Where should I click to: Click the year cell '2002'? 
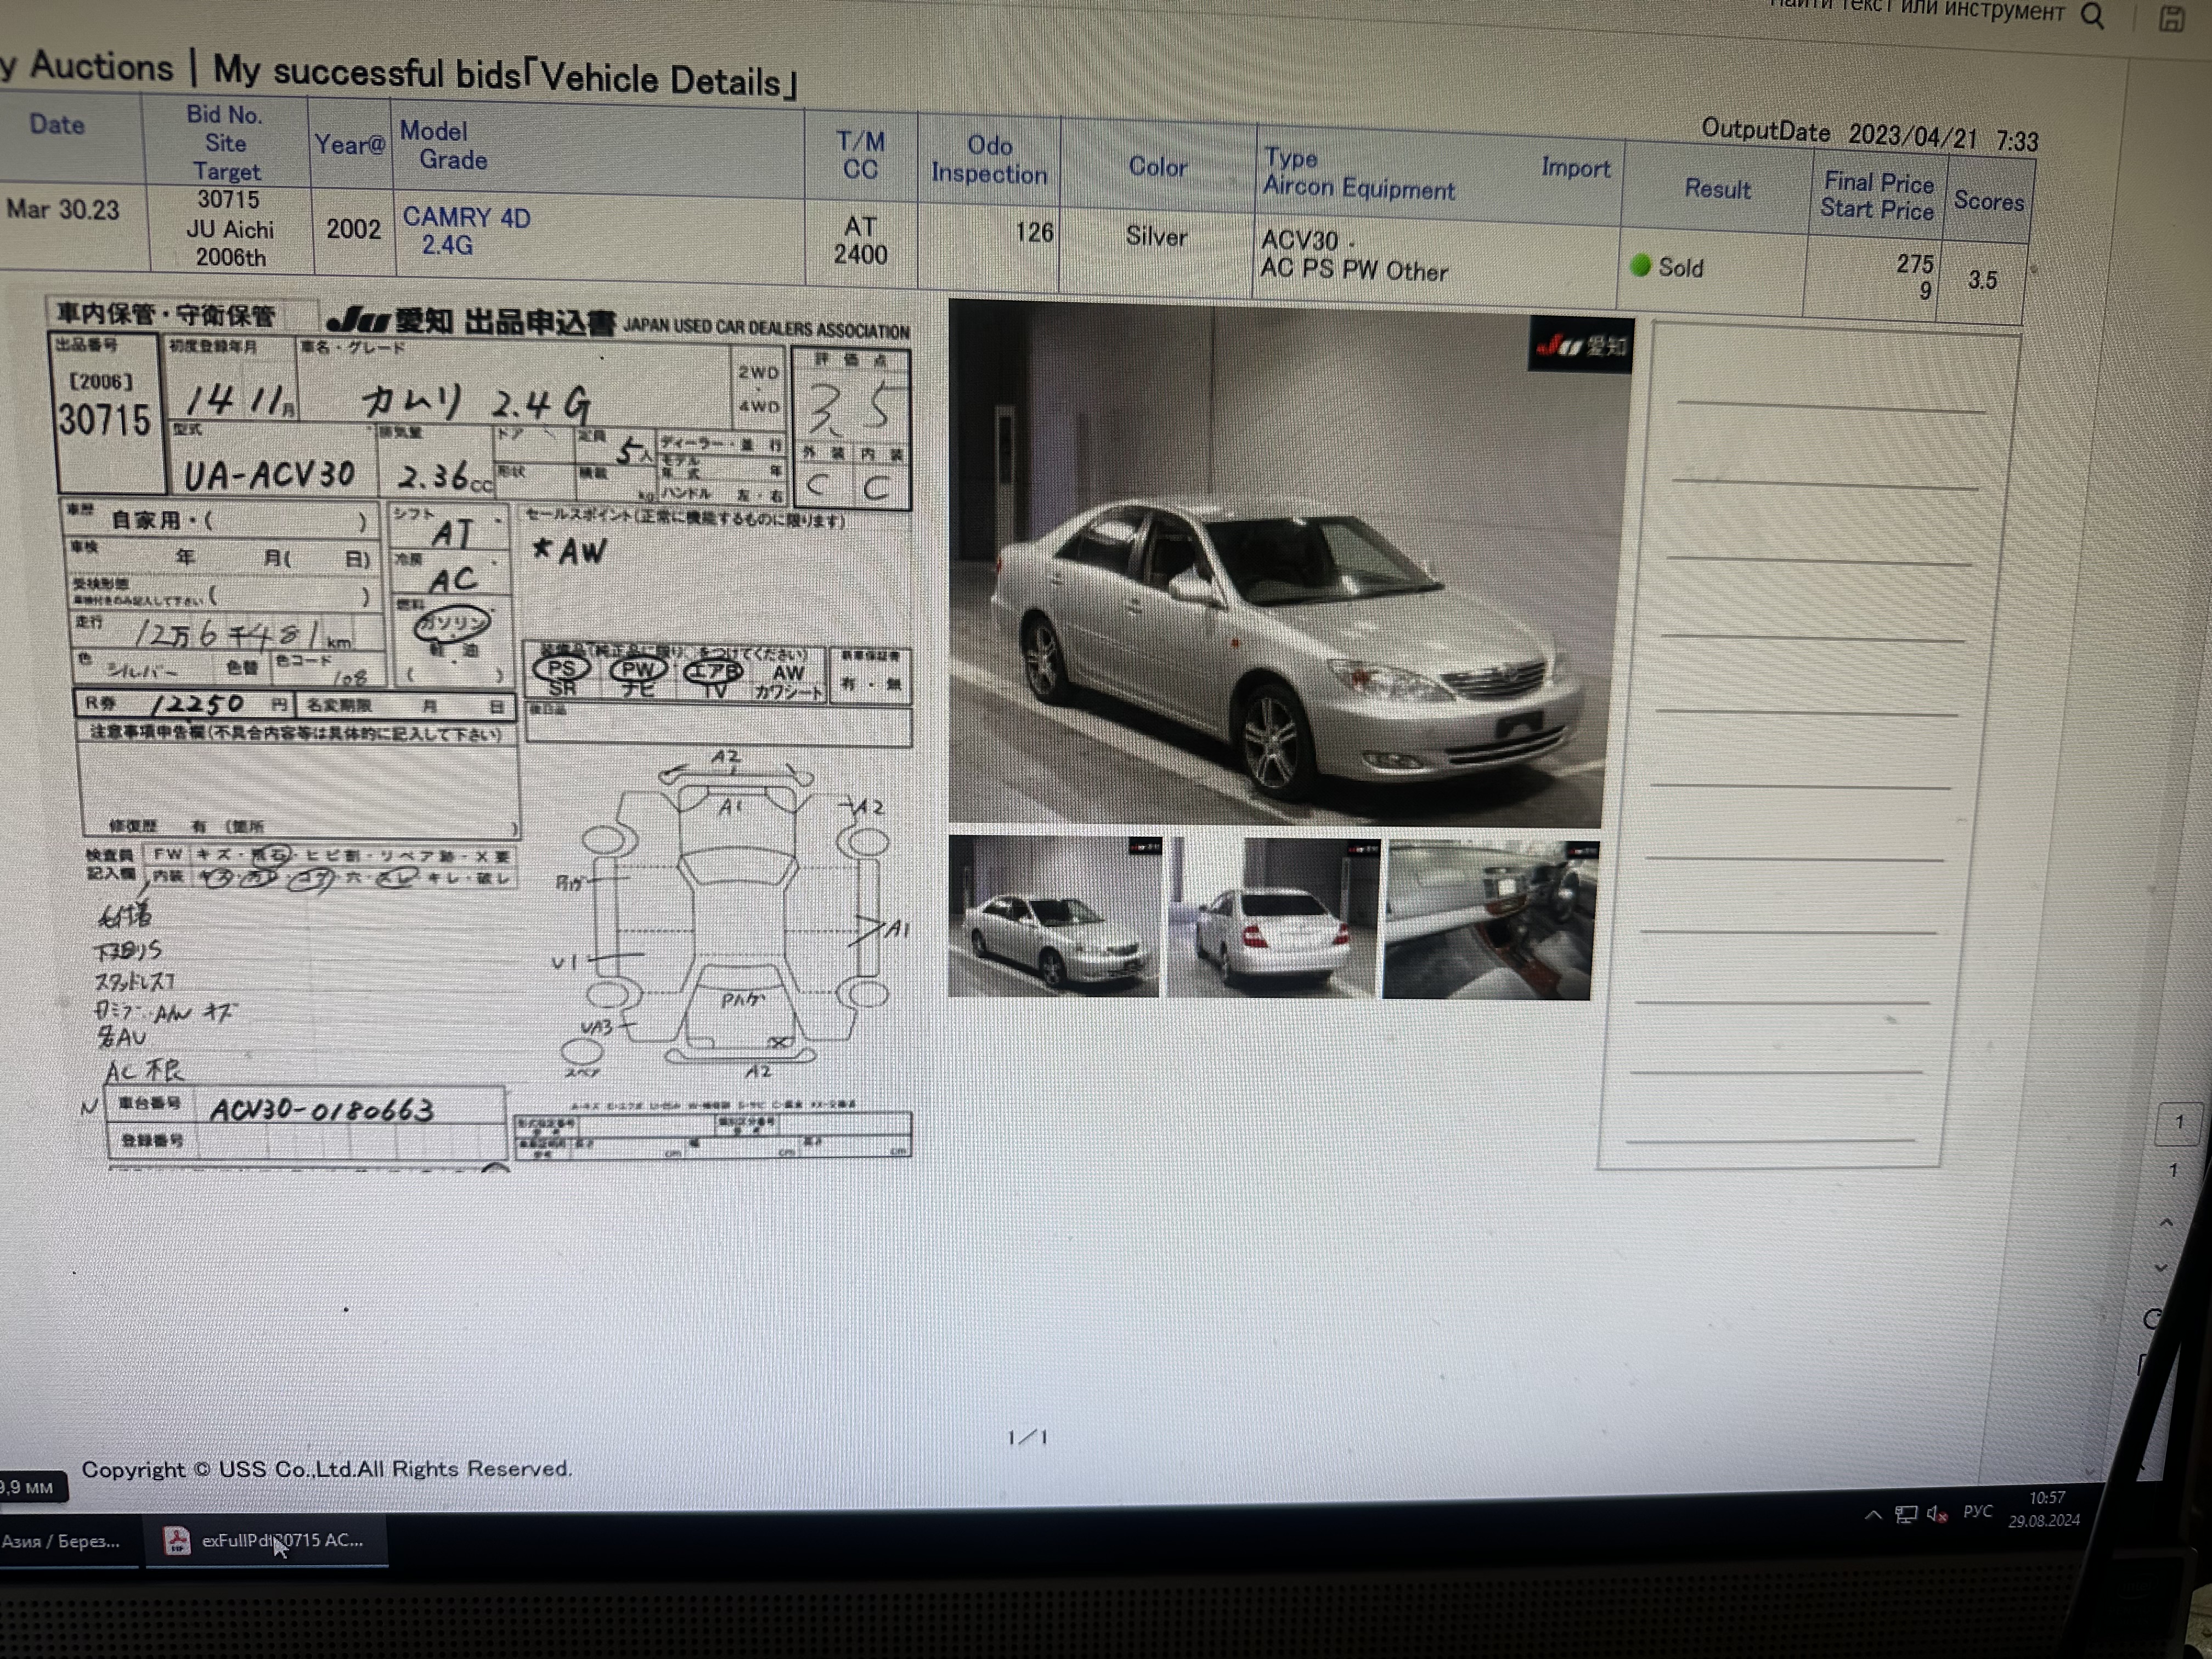tap(353, 229)
